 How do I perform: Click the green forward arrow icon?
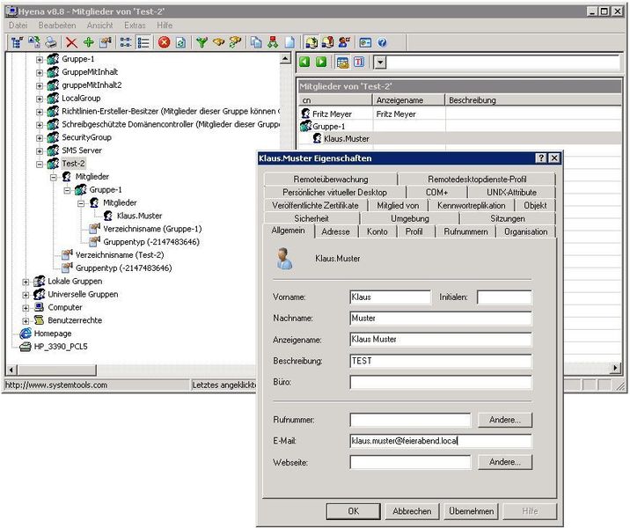(321, 62)
